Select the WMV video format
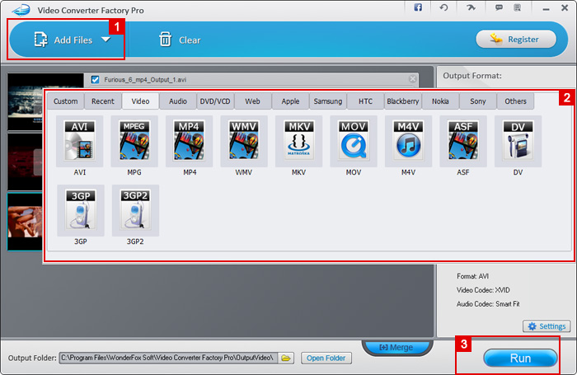This screenshot has width=577, height=375. point(244,142)
